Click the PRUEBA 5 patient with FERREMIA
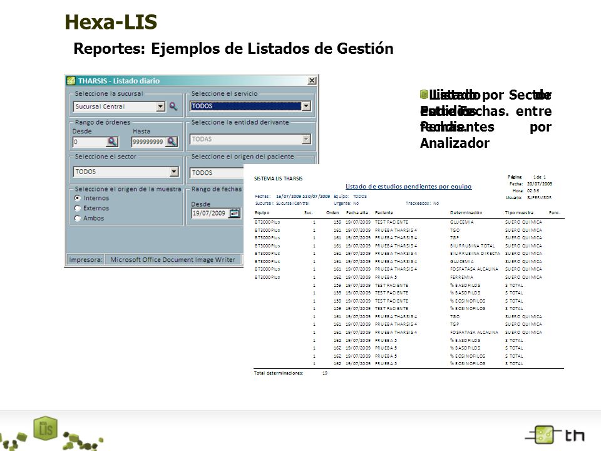Viewport: 601px width, 451px height. 386,277
